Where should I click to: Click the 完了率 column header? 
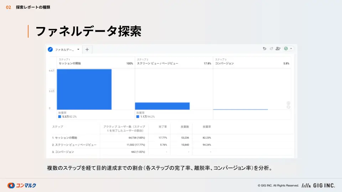point(163,127)
